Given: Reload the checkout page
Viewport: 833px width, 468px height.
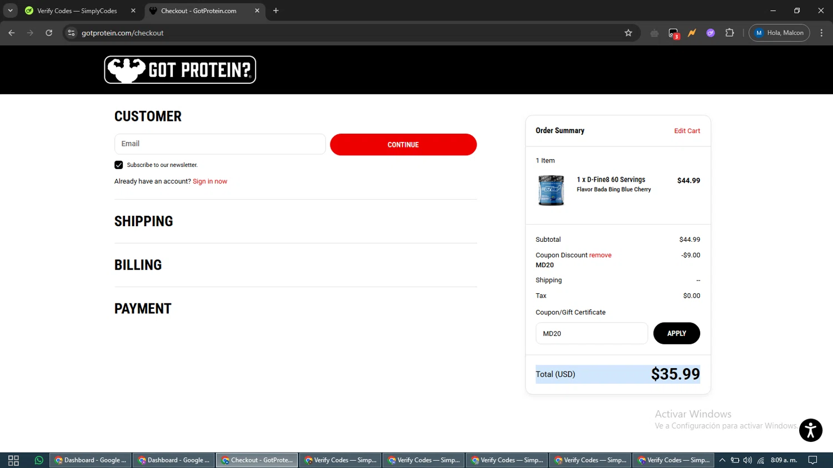Looking at the screenshot, I should coord(49,33).
